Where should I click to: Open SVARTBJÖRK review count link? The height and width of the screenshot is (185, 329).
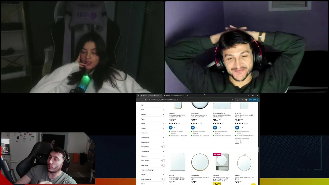pos(201,123)
